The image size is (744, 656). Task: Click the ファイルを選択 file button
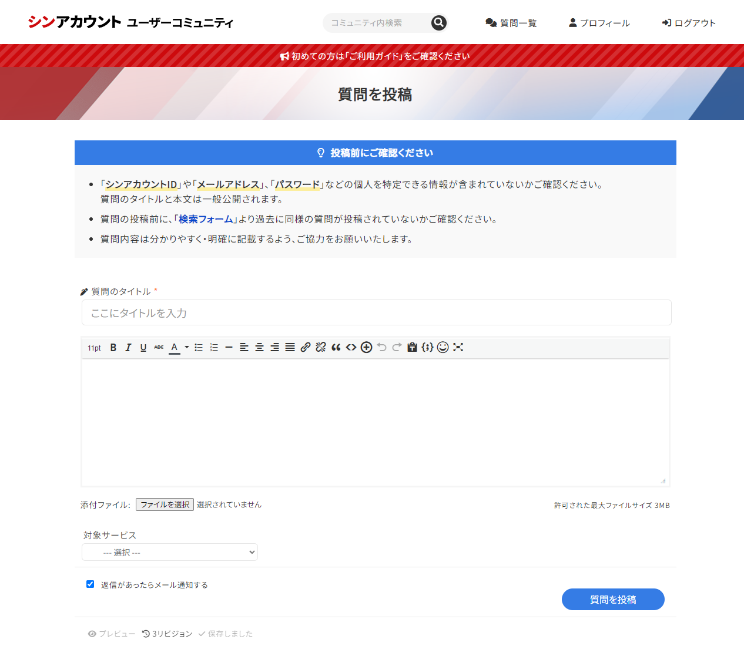(165, 504)
